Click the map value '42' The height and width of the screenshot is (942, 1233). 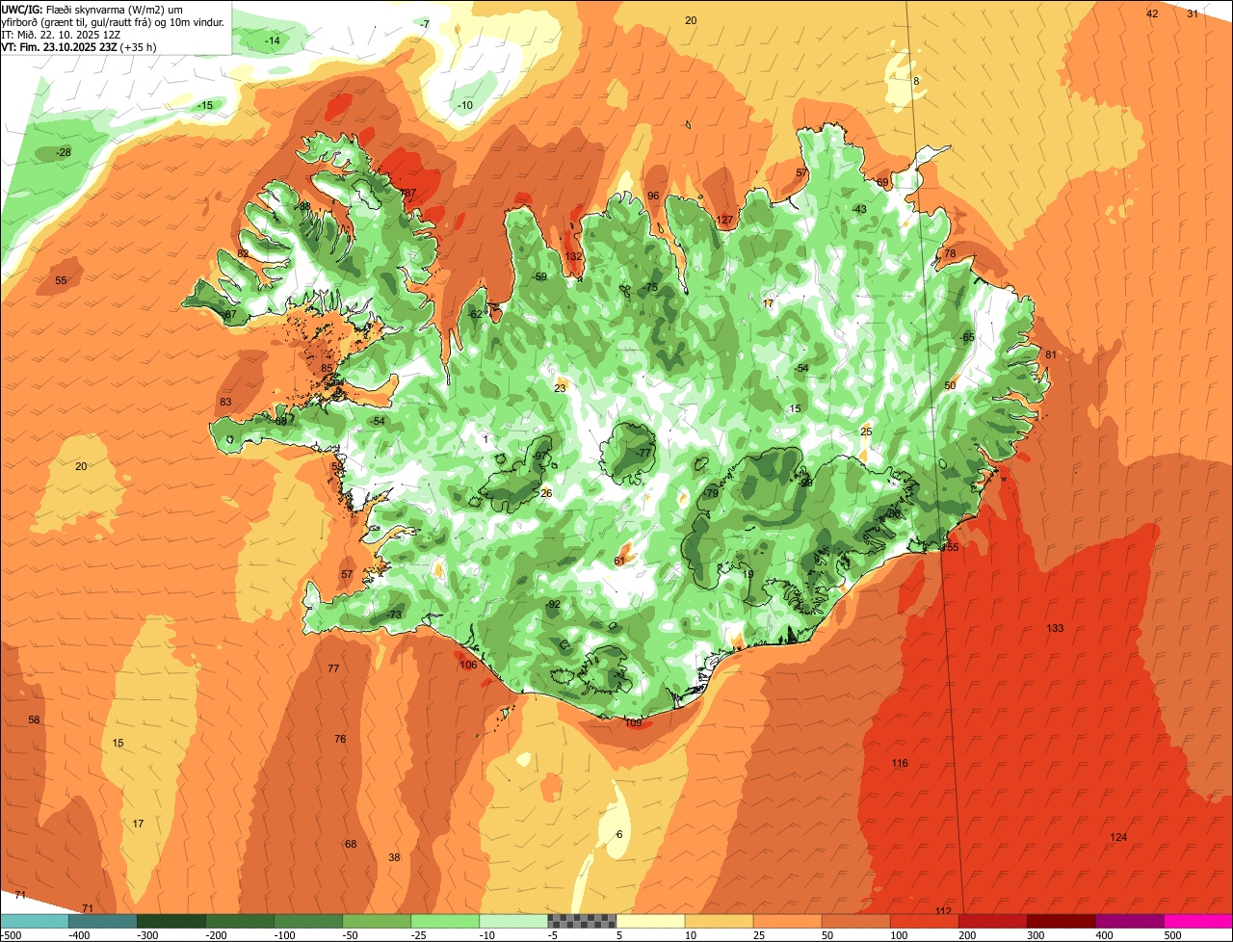[x=1152, y=13]
